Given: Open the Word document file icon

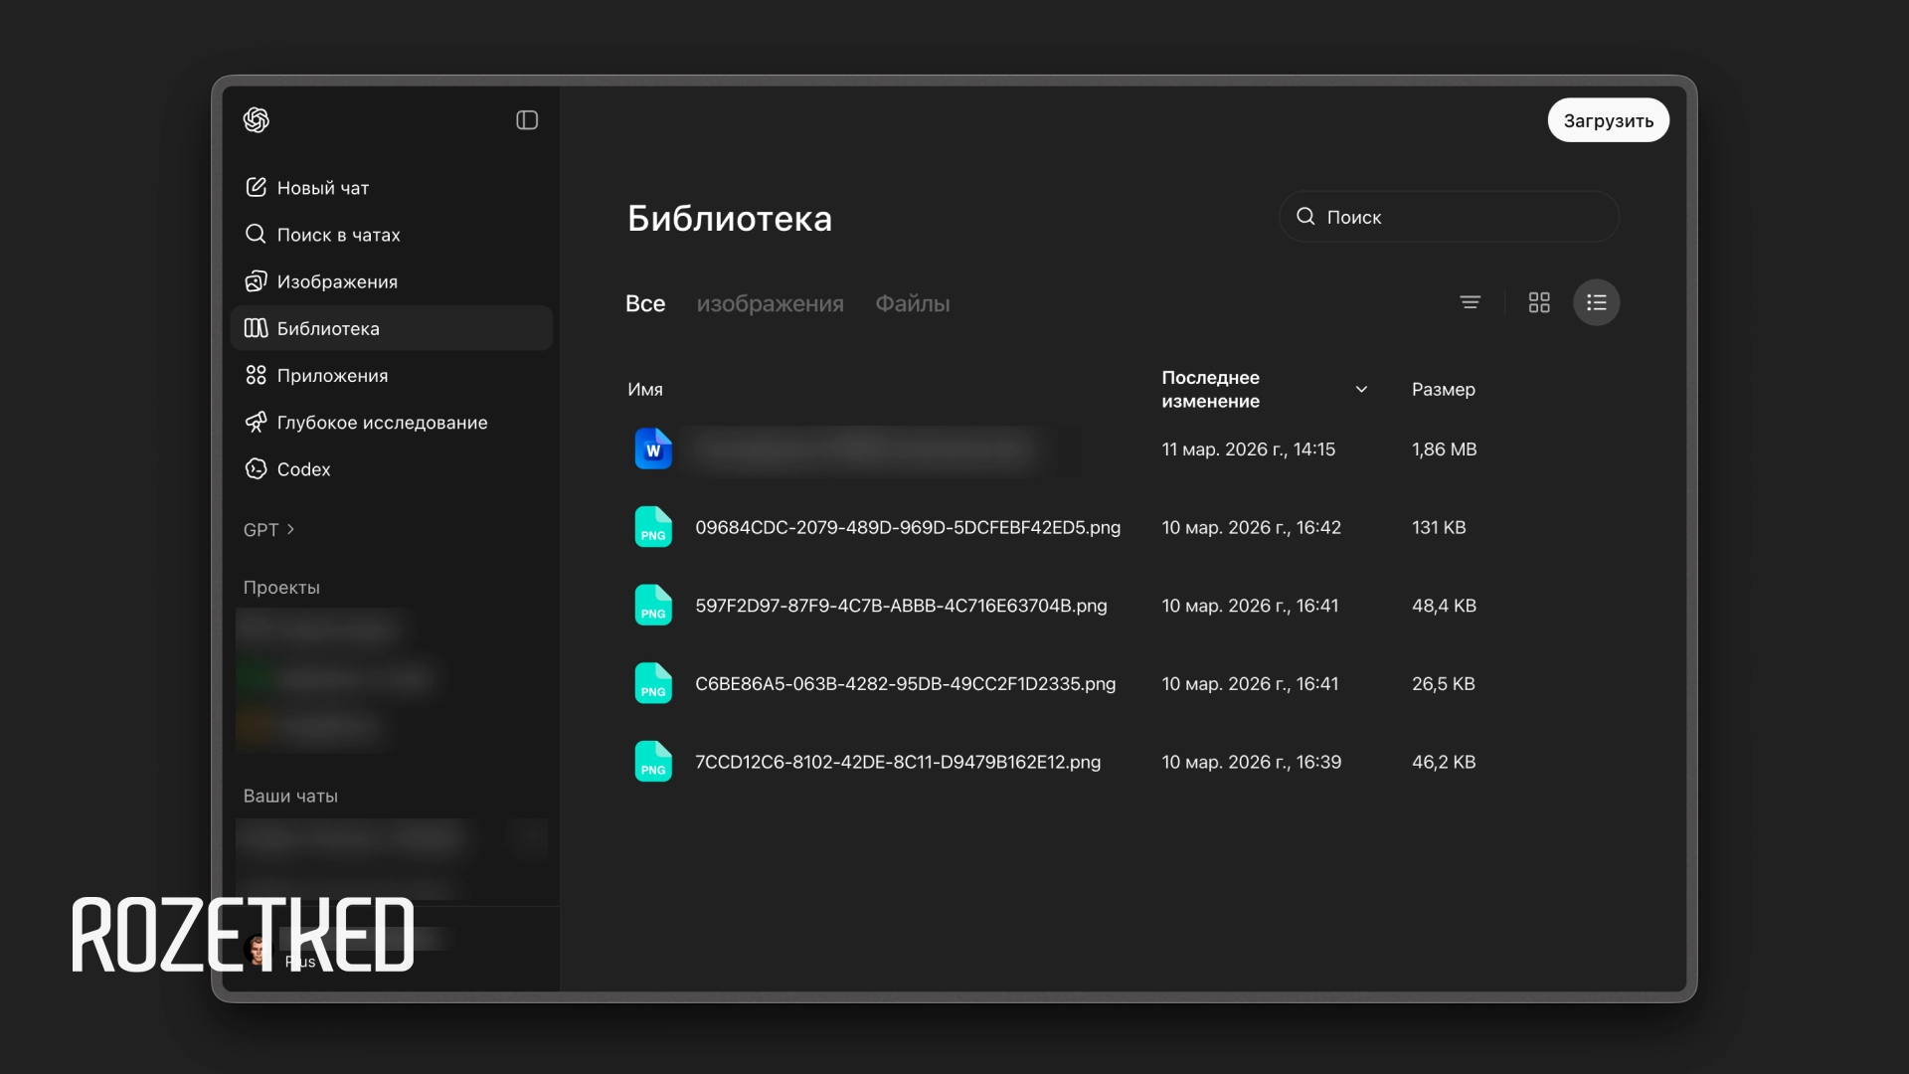Looking at the screenshot, I should coord(653,449).
